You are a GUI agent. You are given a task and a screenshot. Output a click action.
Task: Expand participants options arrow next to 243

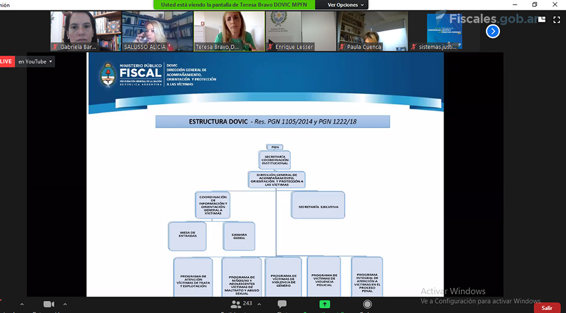(x=260, y=304)
